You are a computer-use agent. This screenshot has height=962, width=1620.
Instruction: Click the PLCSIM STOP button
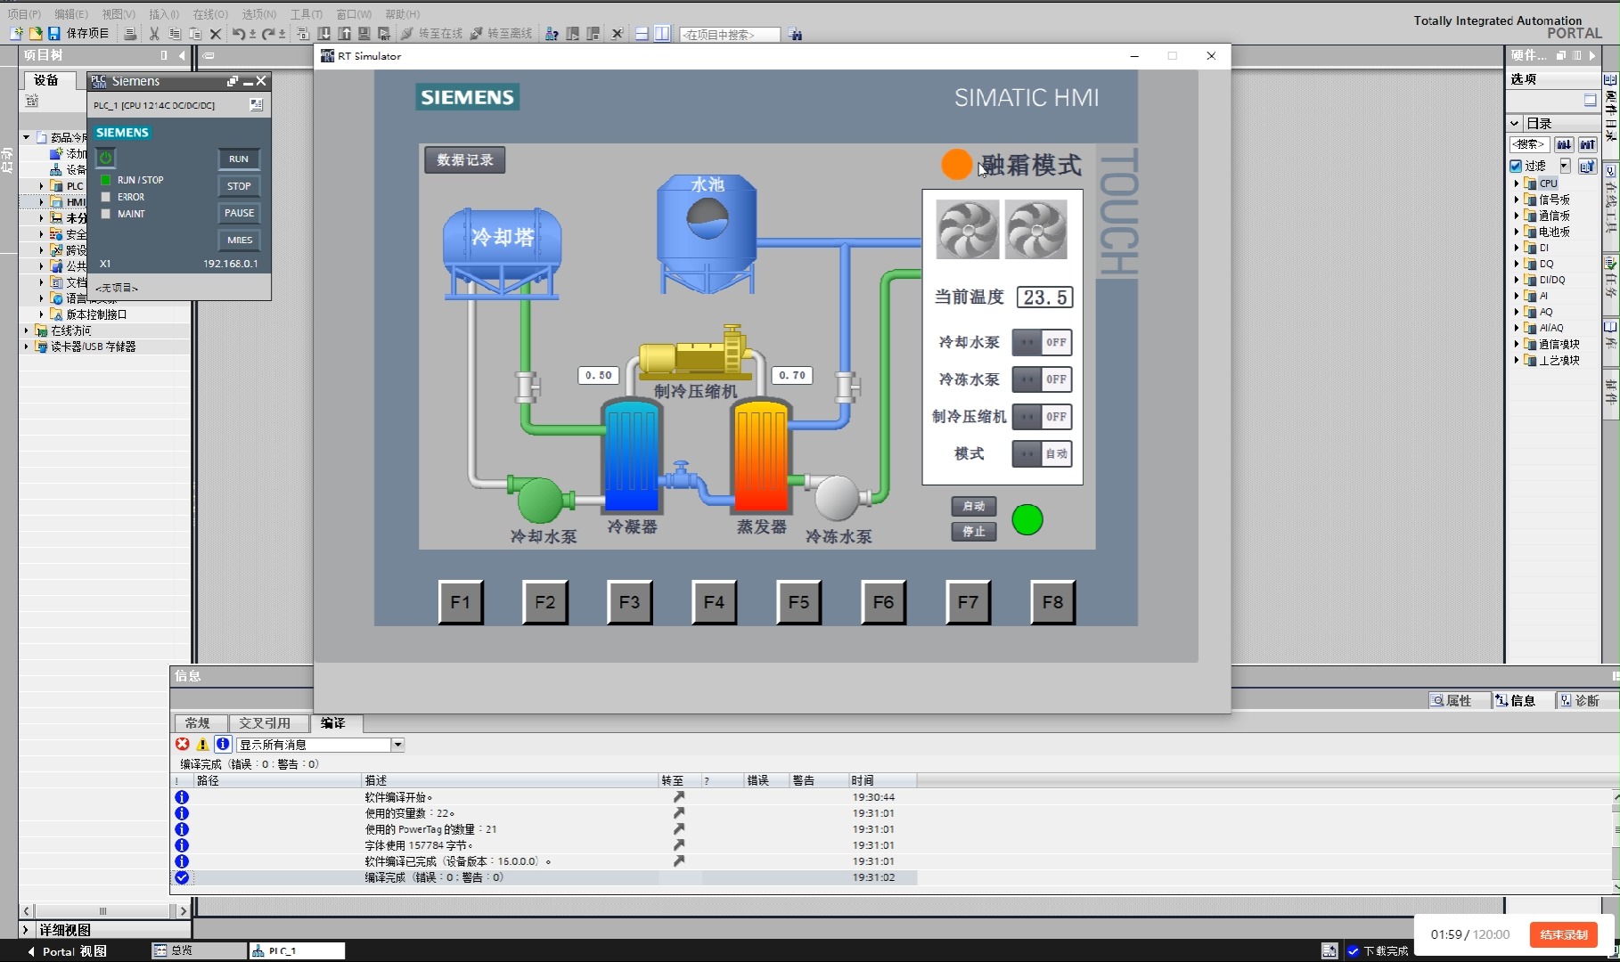239,186
